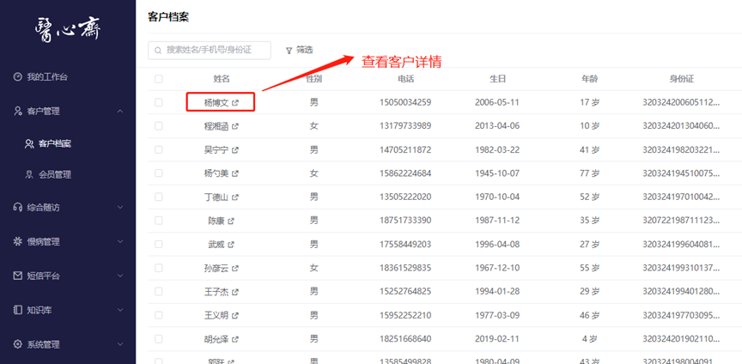Open 丁德山 external link icon

[235, 197]
